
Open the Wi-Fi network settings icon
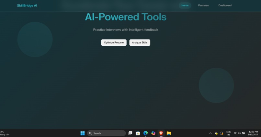click(x=235, y=133)
